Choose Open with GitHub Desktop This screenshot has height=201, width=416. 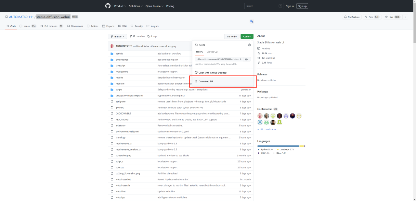[x=223, y=73]
